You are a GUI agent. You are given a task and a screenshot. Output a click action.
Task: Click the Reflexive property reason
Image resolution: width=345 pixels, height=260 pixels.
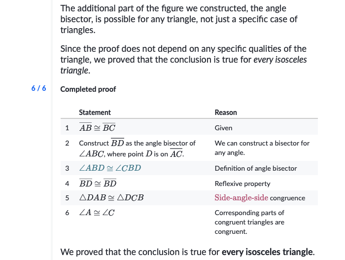point(242,184)
